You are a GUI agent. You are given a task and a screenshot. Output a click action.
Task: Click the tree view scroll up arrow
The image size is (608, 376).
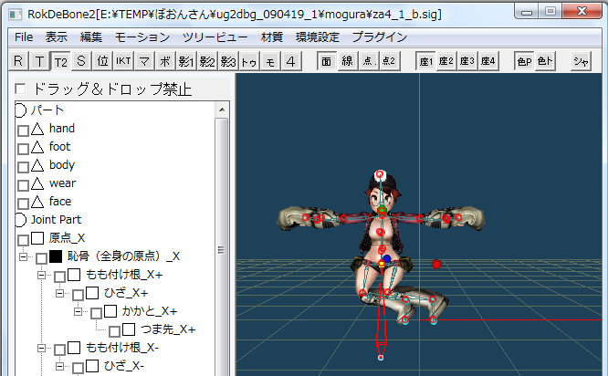[x=221, y=109]
